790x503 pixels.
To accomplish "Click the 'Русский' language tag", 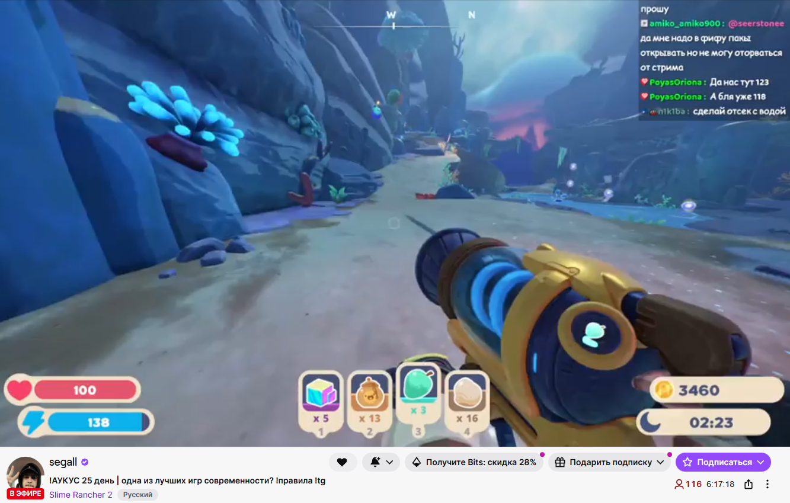I will (137, 495).
